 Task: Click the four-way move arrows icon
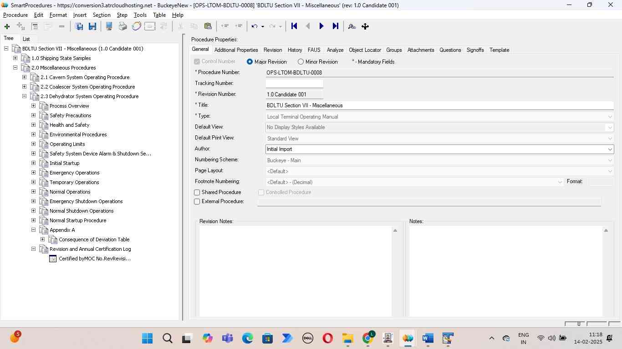(365, 26)
